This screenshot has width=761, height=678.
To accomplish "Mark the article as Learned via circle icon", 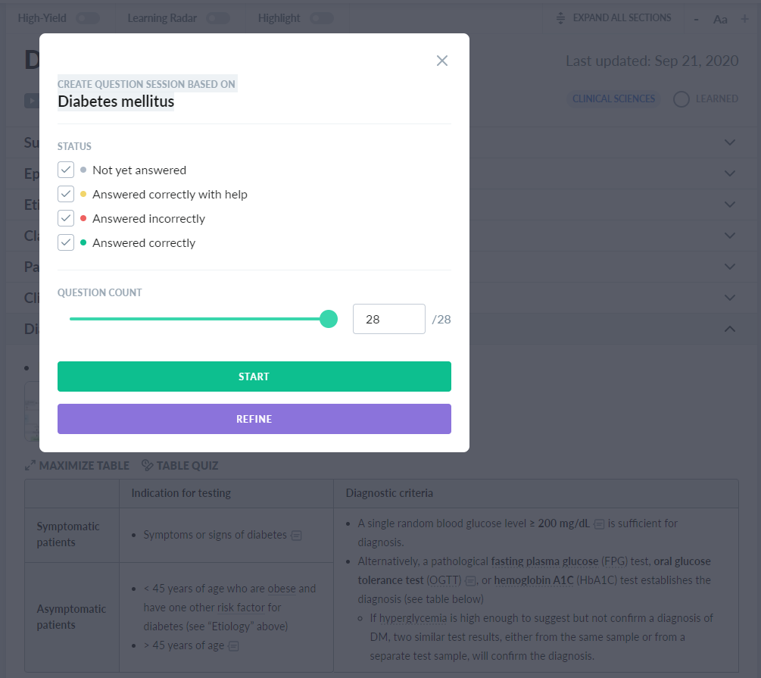I will point(681,98).
